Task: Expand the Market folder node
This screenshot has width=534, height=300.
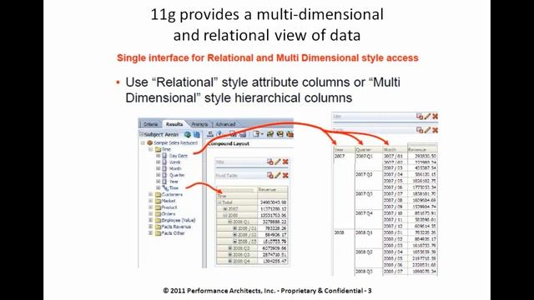Action: pyautogui.click(x=150, y=201)
